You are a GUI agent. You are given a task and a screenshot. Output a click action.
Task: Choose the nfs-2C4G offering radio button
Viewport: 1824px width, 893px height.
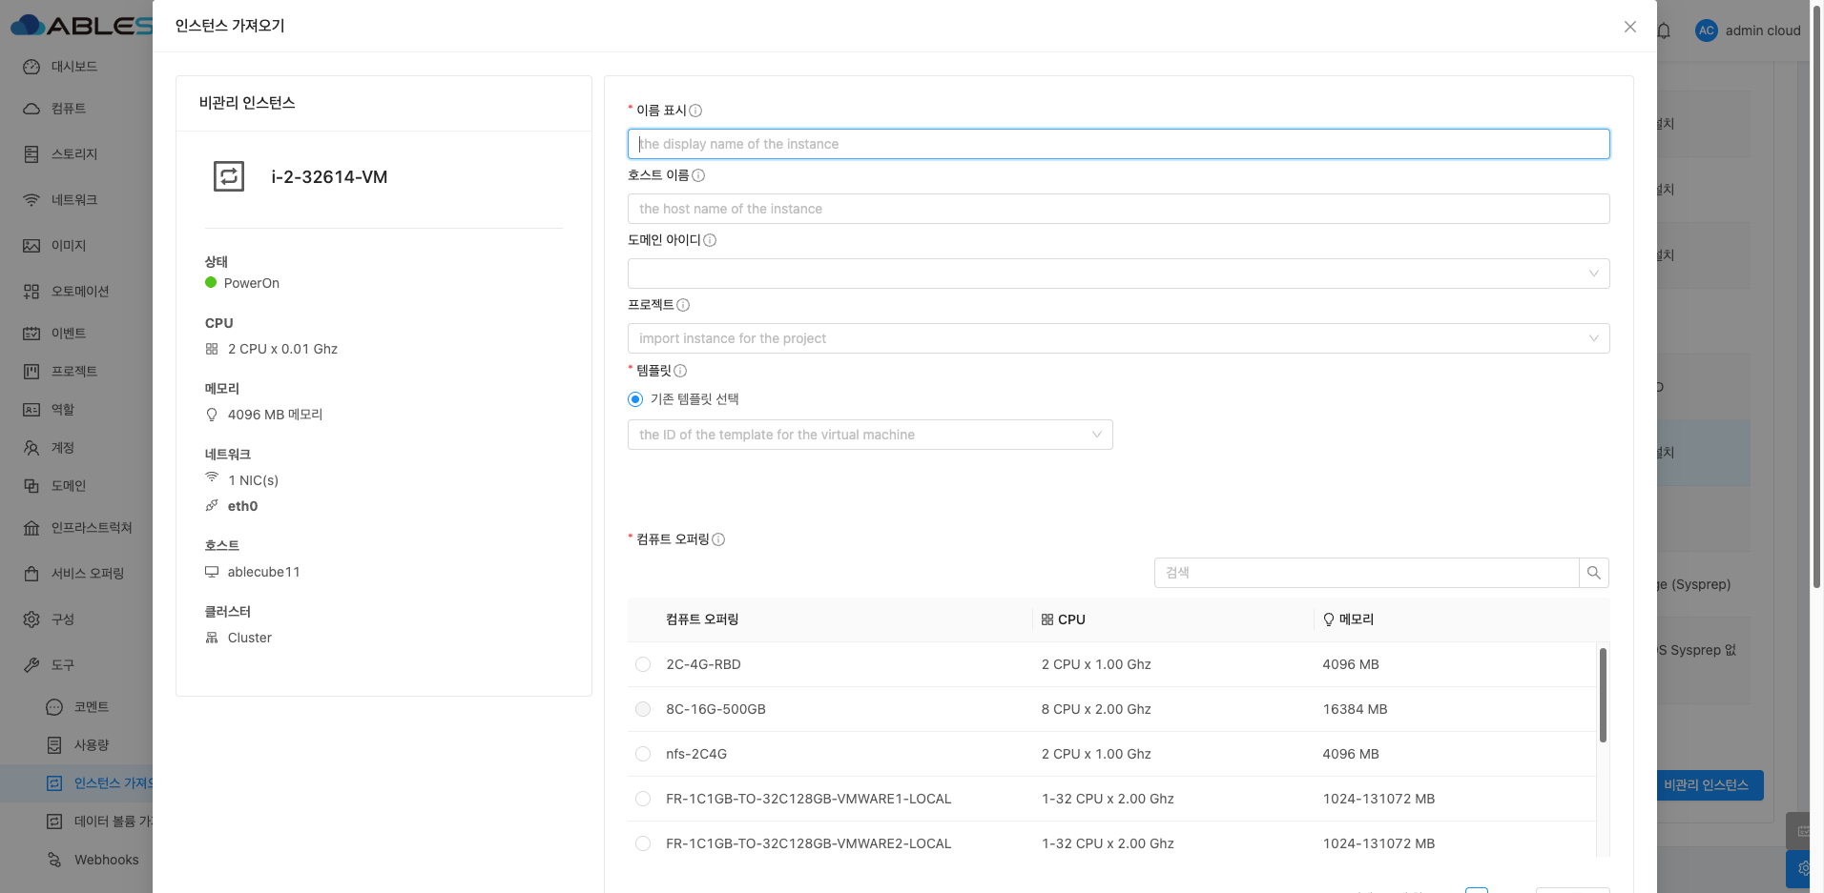point(643,754)
